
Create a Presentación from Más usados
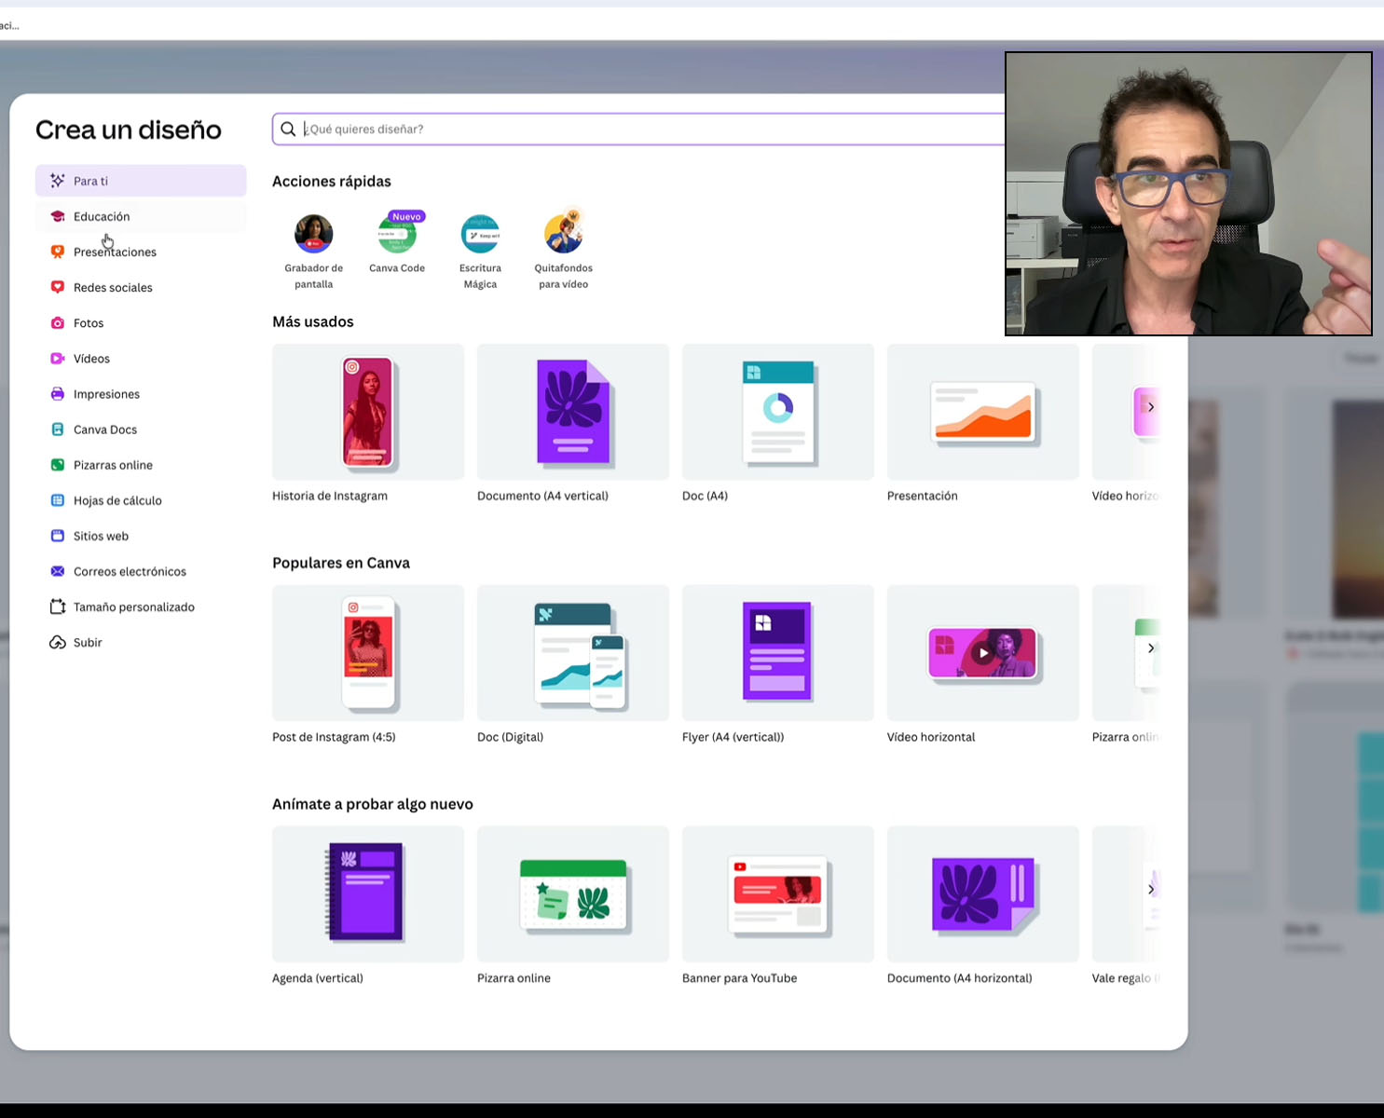pos(983,412)
